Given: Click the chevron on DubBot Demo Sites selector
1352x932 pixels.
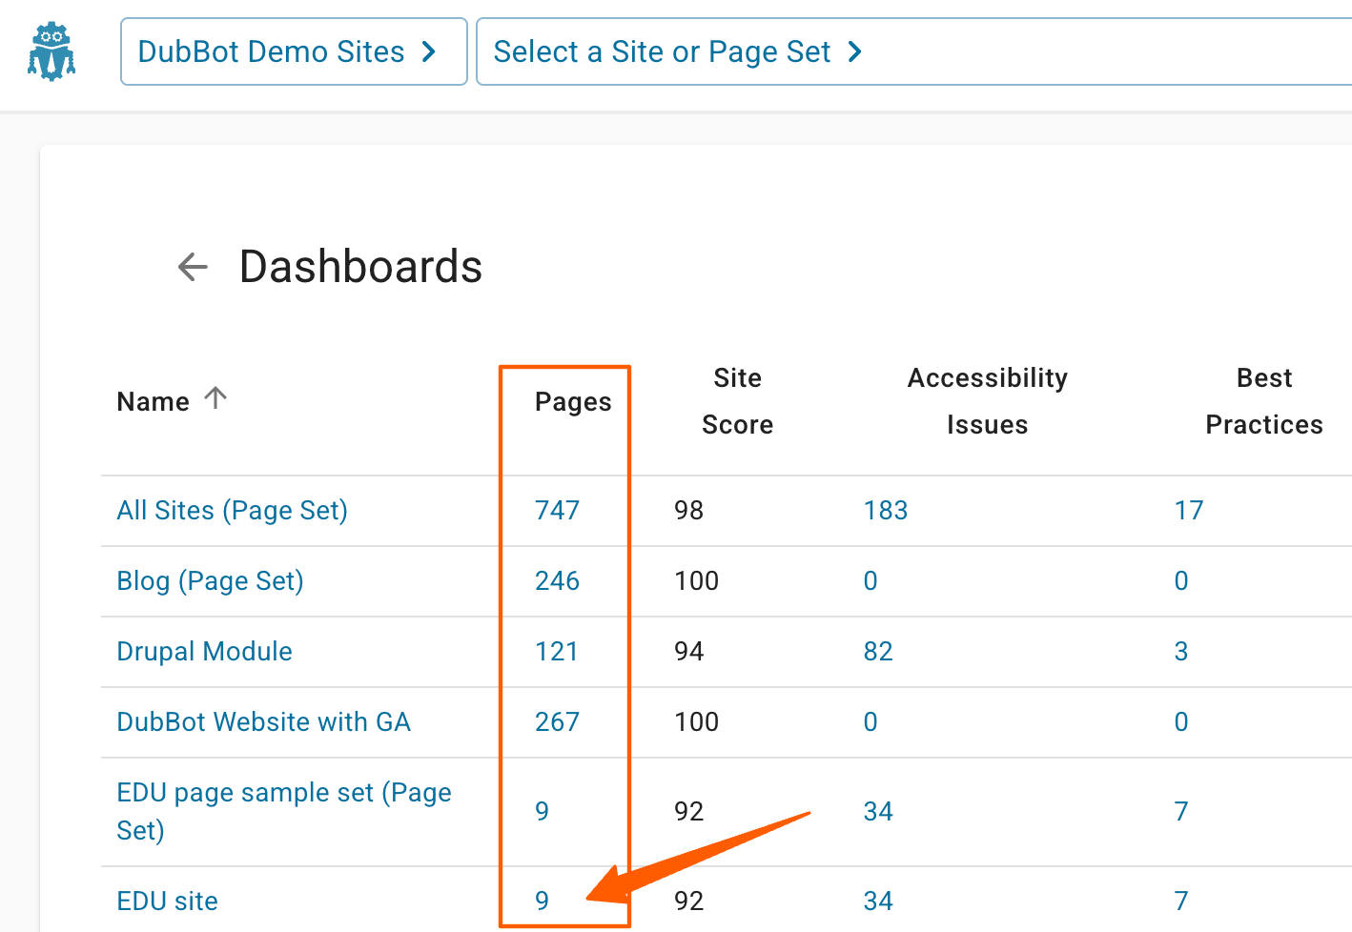Looking at the screenshot, I should (431, 51).
